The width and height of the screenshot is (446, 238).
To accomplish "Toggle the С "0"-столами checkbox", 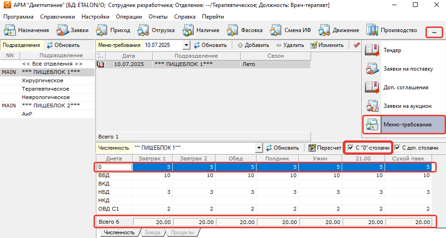I will point(351,148).
